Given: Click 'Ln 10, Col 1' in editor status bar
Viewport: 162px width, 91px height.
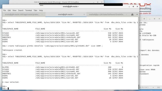Looking at the screenshot, I should click(144, 87).
